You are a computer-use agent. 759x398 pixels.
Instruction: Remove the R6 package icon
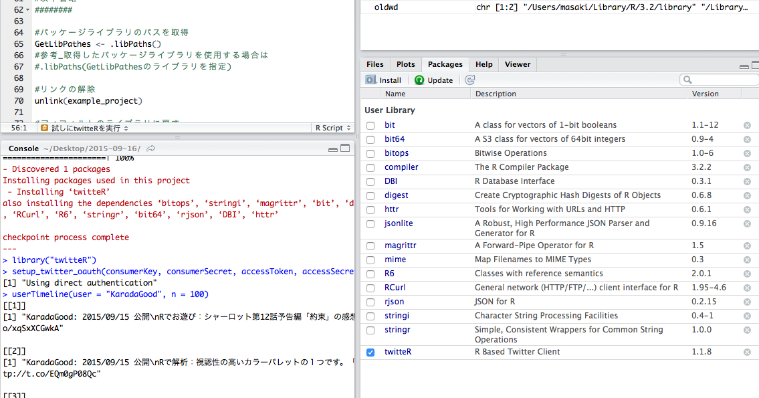pos(747,274)
